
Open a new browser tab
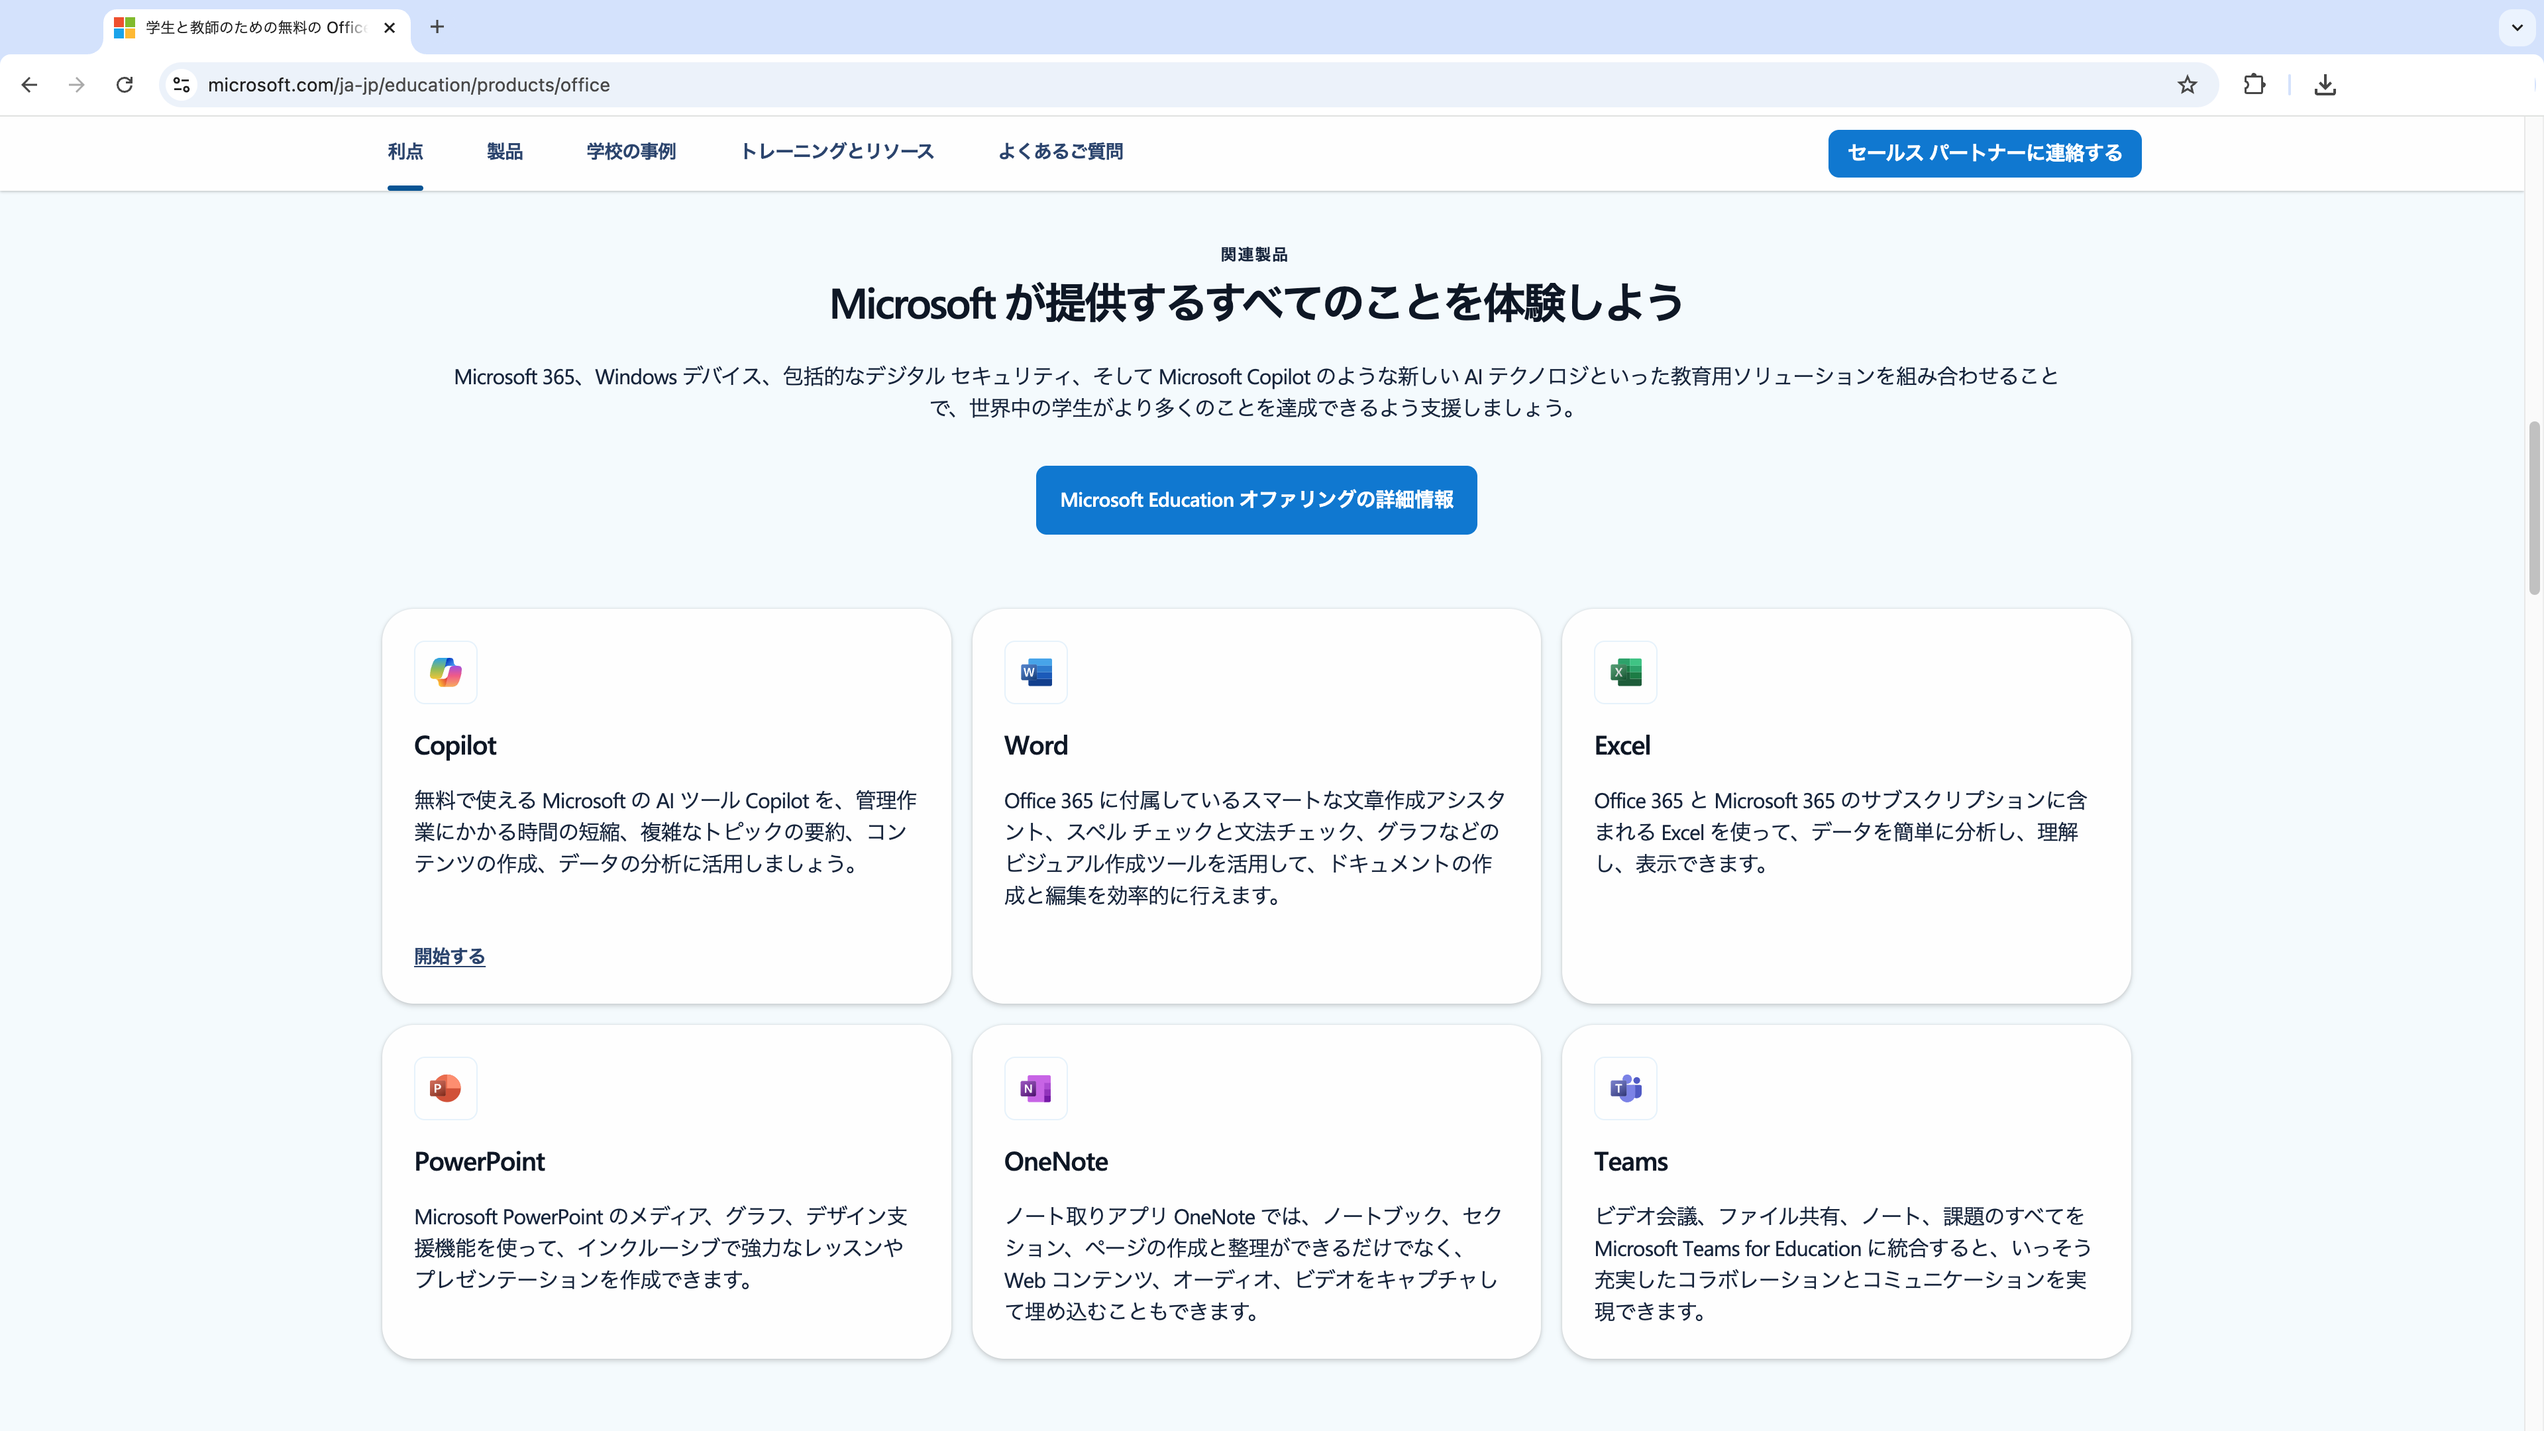pos(437,26)
